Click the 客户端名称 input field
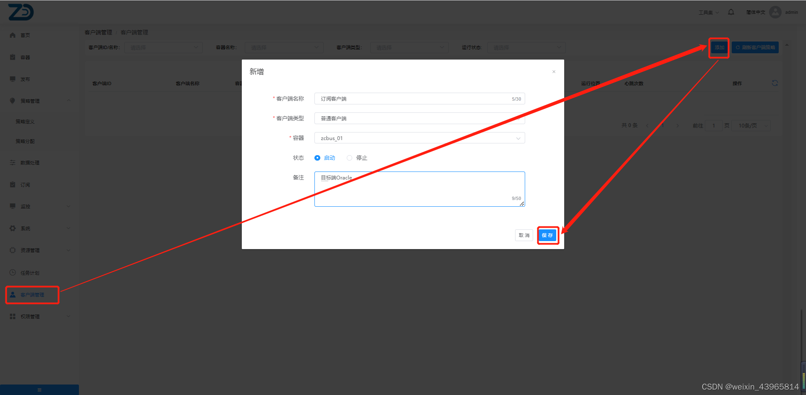Viewport: 806px width, 395px height. [x=419, y=99]
